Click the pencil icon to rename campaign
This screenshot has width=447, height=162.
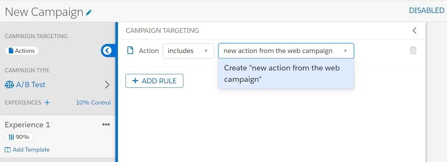pyautogui.click(x=89, y=13)
